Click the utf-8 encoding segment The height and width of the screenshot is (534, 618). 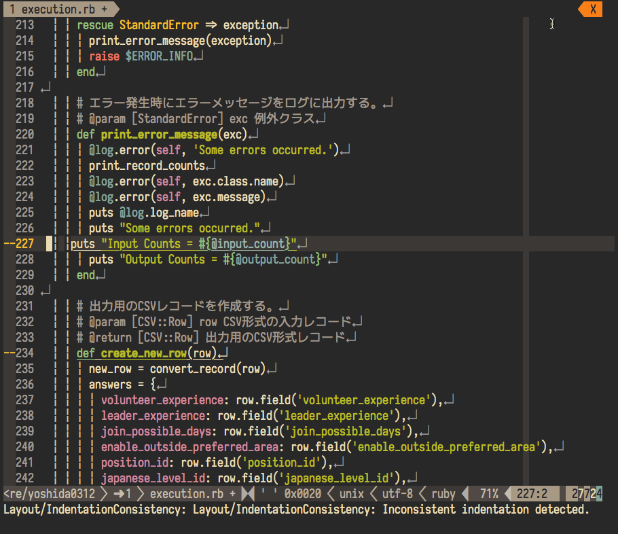point(397,494)
